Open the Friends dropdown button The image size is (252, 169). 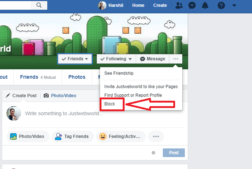point(75,59)
